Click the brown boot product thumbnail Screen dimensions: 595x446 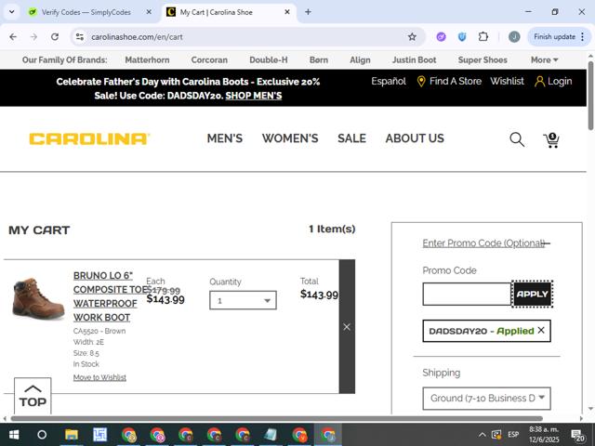click(x=38, y=298)
